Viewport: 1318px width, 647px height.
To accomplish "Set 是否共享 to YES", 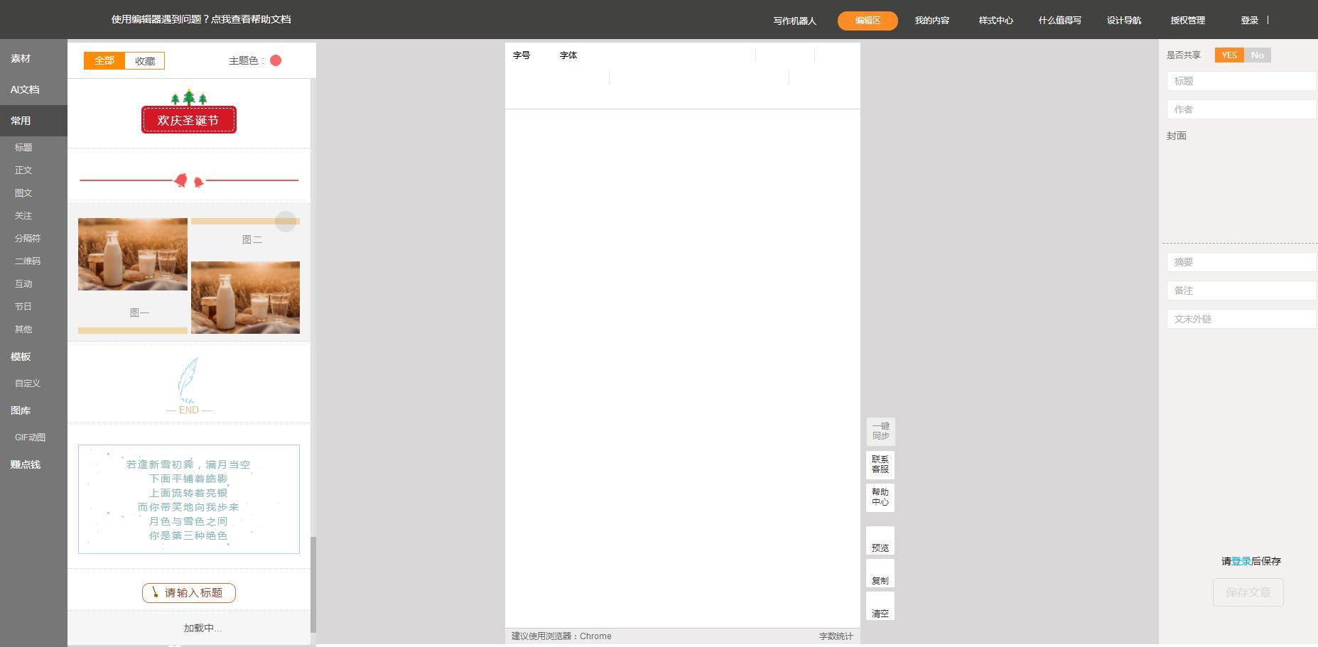I will point(1229,55).
